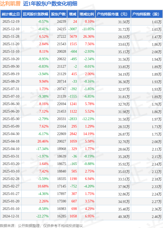Click the 20.46% price change cell
Screen dimensions: 163x228
(x=43, y=141)
